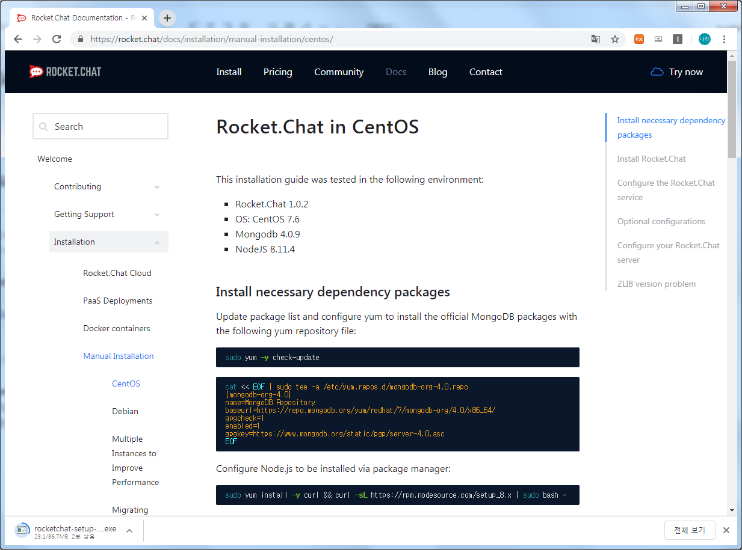Open Docker containers sidebar item
Screen dimensions: 742x550
click(x=117, y=329)
